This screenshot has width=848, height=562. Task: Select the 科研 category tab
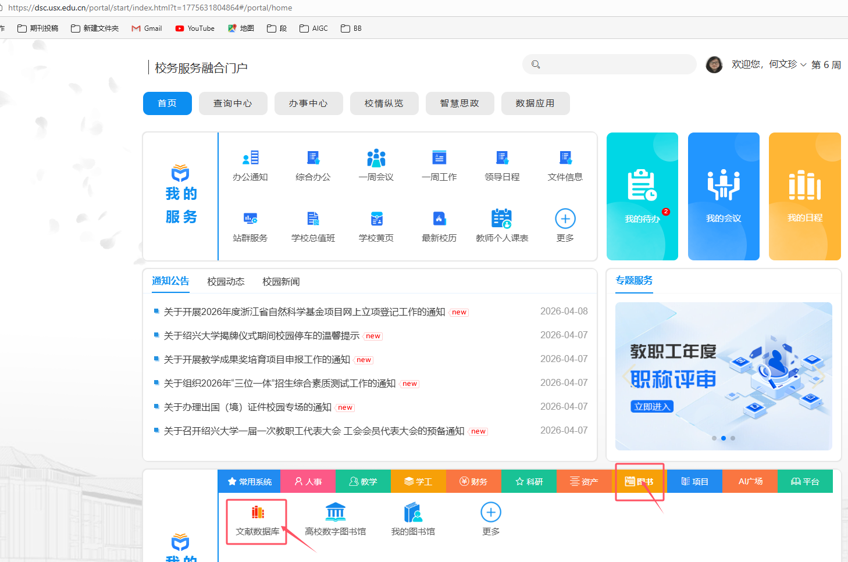click(529, 482)
